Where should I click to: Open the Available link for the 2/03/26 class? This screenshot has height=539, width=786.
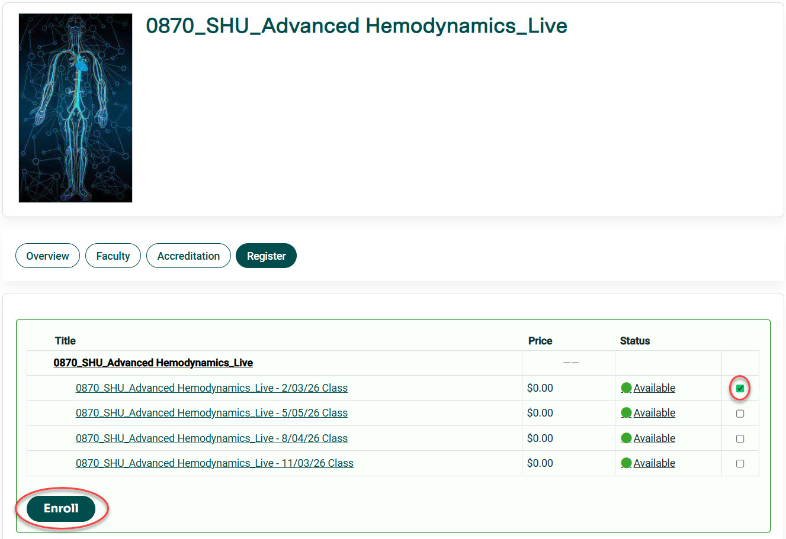(655, 388)
